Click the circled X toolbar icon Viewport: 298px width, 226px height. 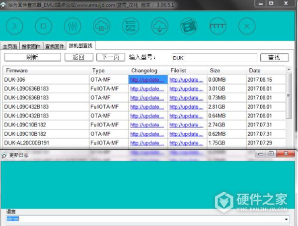click(x=247, y=26)
